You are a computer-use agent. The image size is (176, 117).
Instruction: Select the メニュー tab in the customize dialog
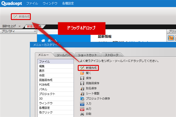(x=43, y=55)
